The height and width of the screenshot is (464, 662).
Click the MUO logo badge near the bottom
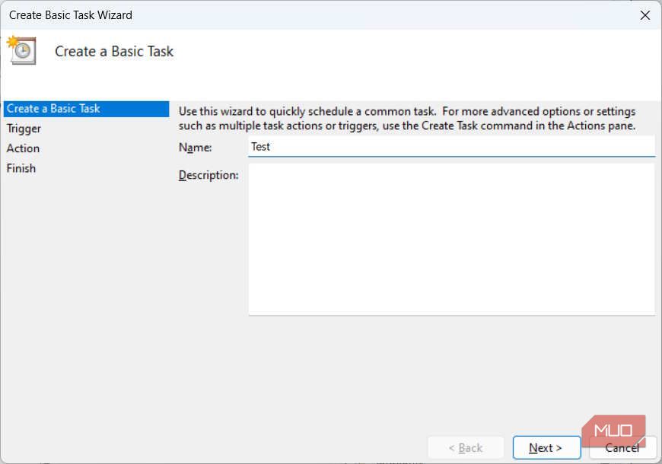pyautogui.click(x=615, y=428)
